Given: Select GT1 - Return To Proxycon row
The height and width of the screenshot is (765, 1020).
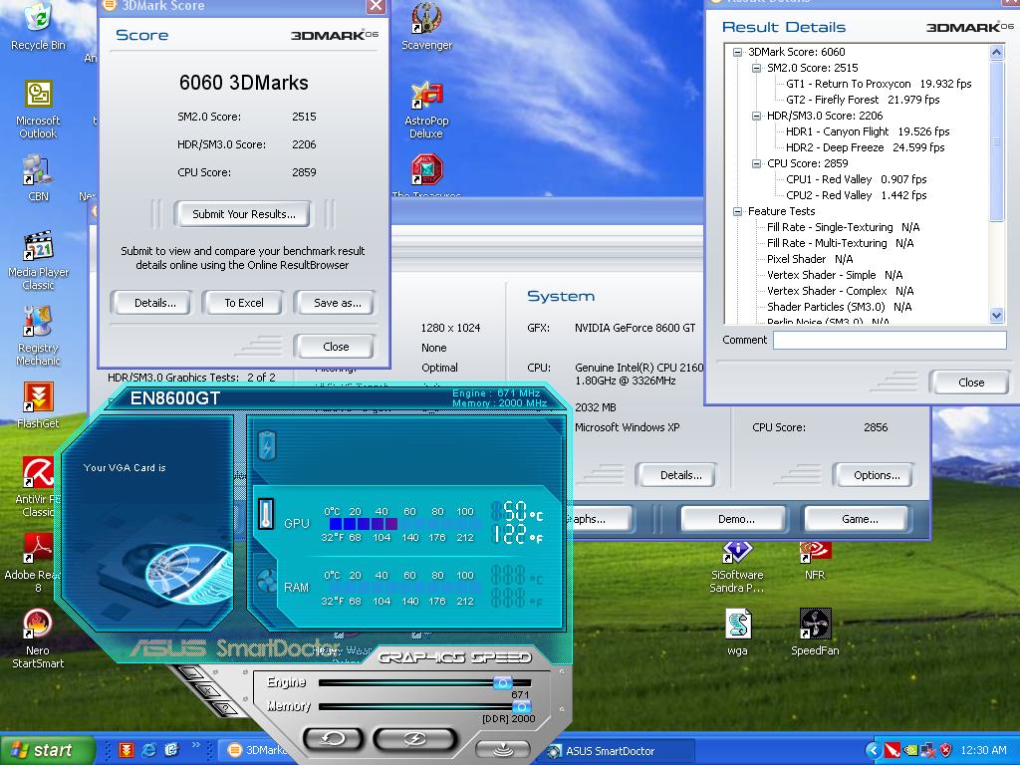Looking at the screenshot, I should tap(879, 84).
